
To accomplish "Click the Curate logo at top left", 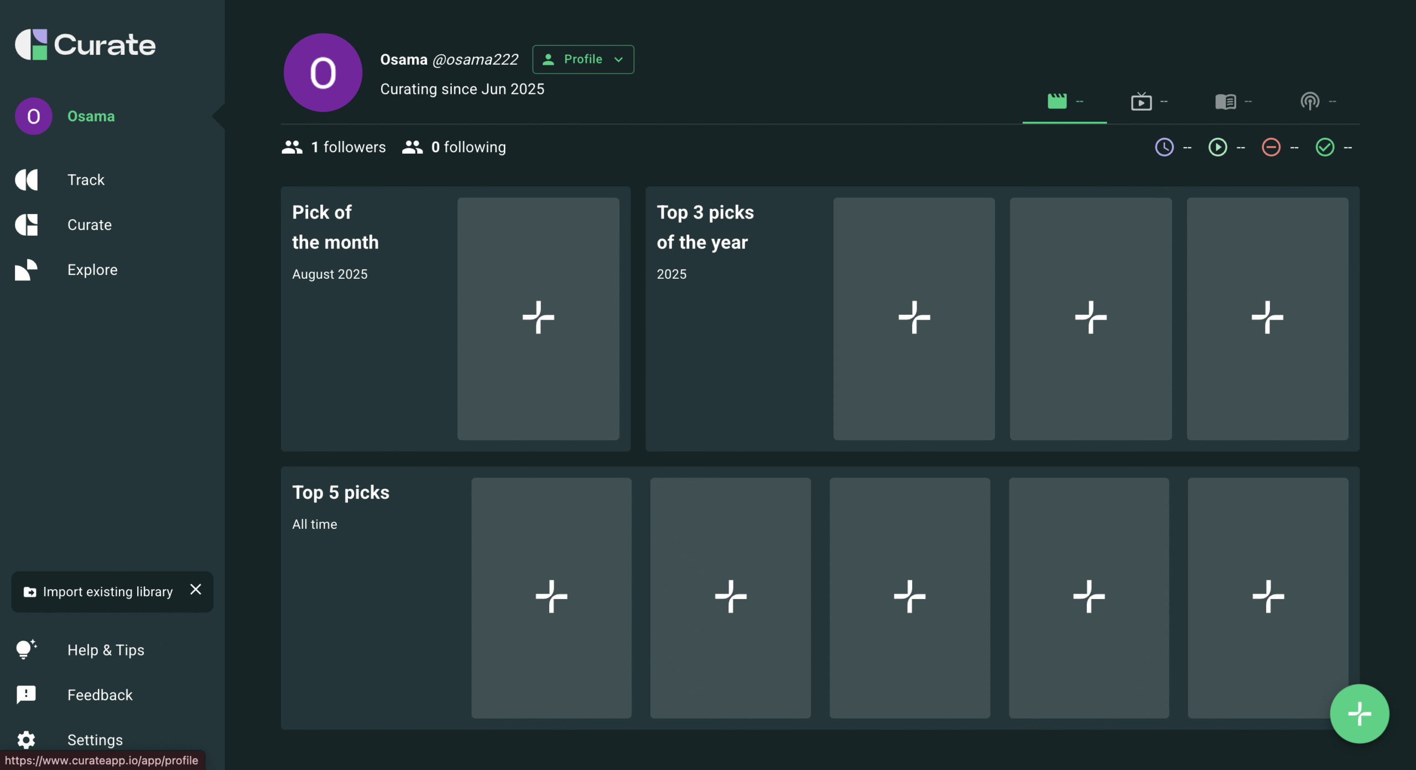I will (86, 45).
